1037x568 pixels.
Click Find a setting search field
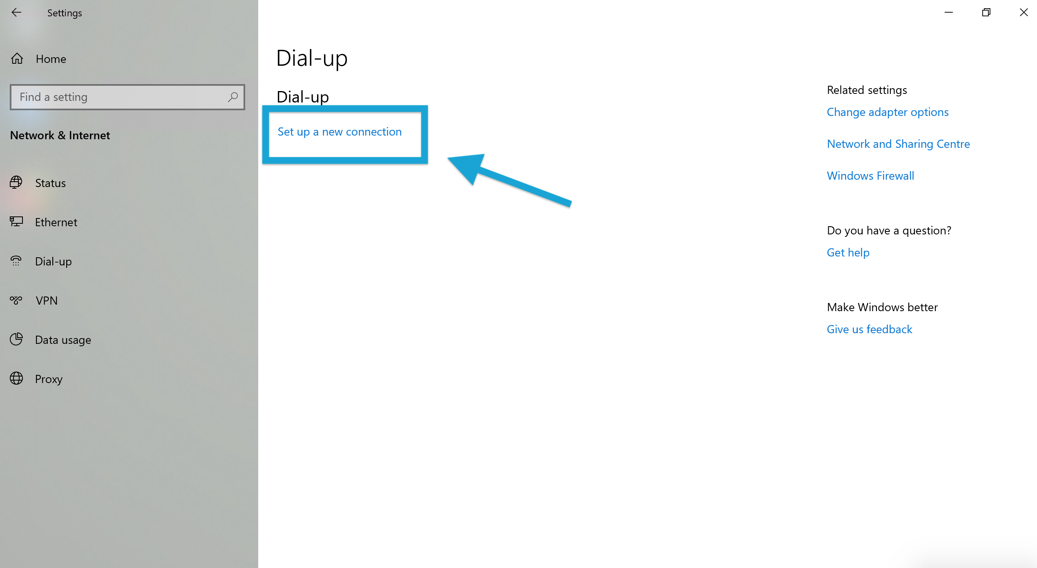click(127, 96)
